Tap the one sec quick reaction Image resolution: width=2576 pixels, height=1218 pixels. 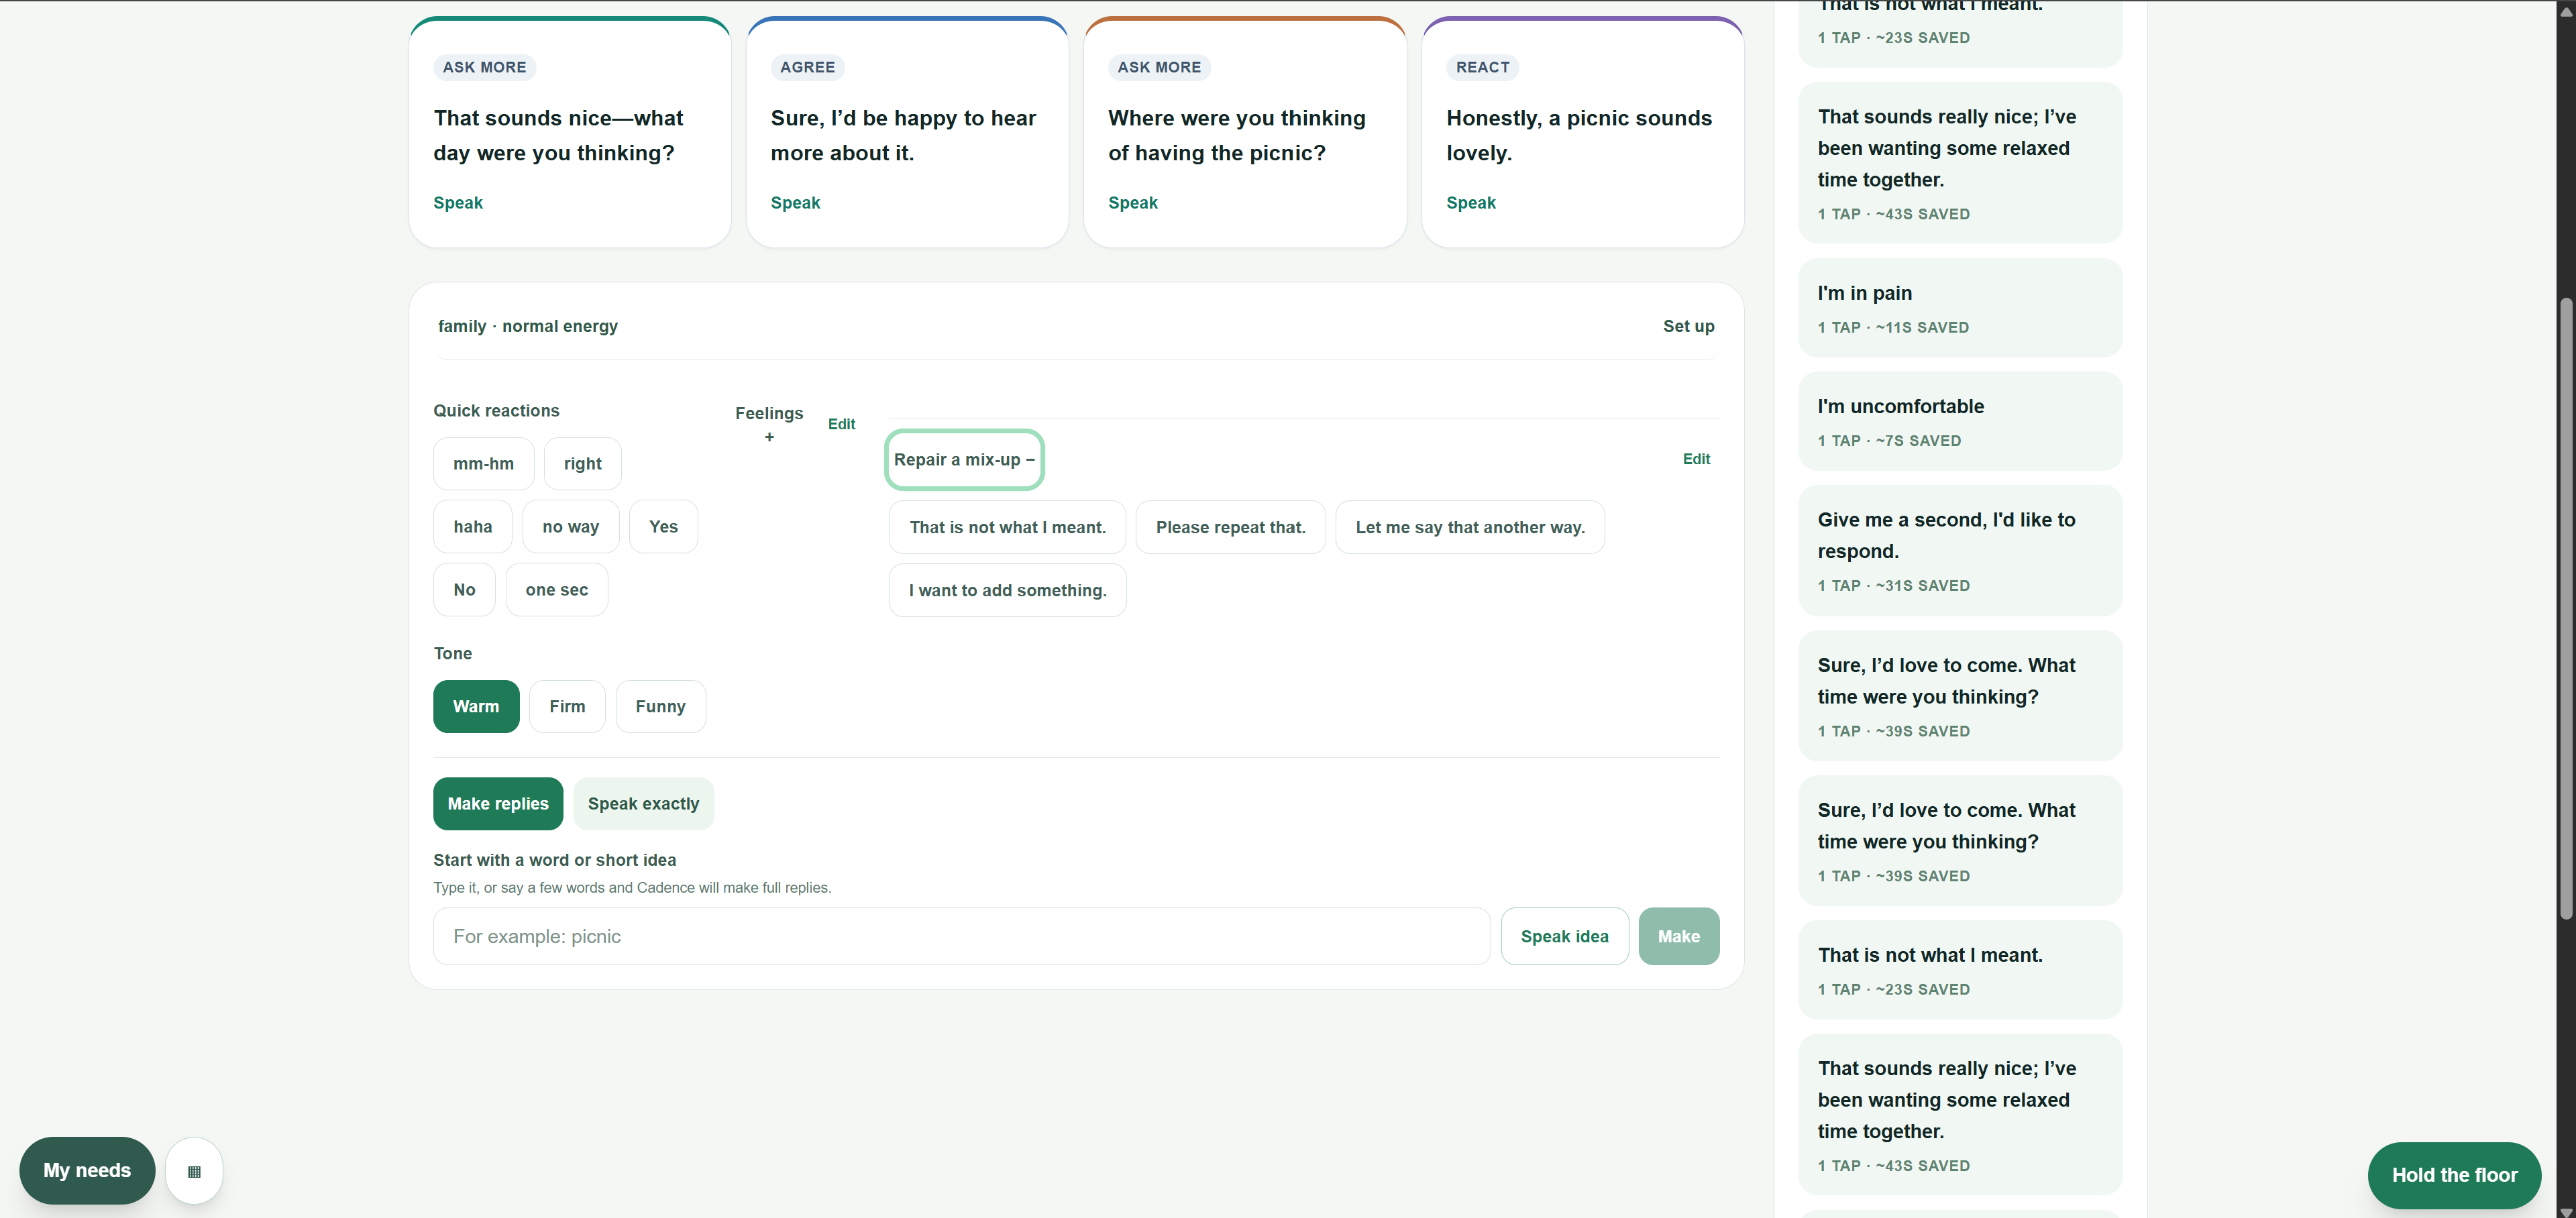tap(556, 590)
